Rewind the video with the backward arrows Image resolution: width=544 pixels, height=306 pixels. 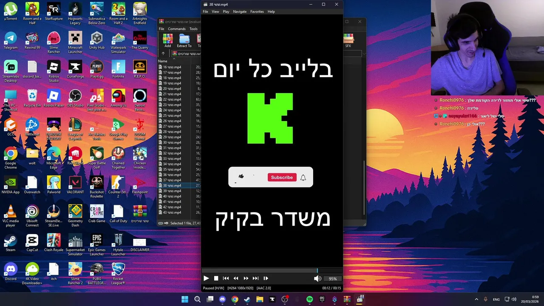tap(236, 278)
